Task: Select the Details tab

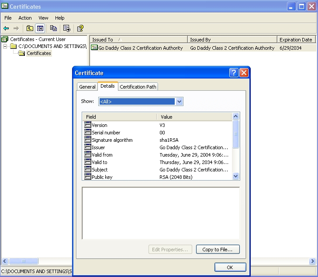Action: click(x=108, y=86)
